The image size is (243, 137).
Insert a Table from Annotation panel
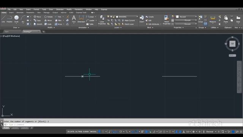click(x=90, y=24)
